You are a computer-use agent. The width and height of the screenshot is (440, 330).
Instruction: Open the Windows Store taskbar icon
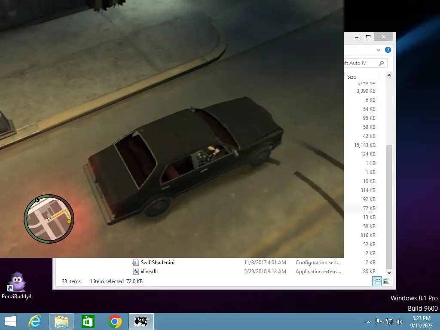click(x=88, y=321)
